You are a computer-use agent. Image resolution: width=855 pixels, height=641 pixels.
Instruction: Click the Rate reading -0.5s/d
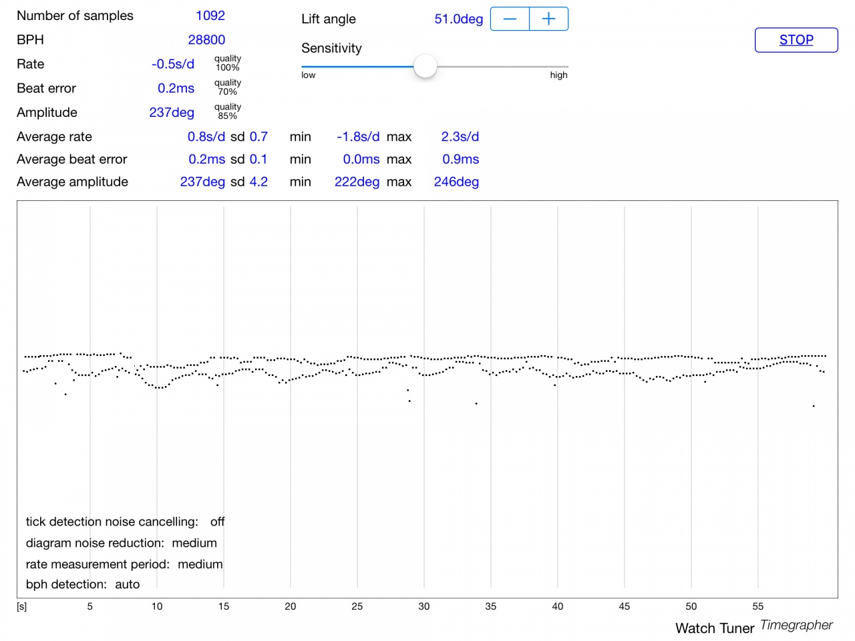173,64
